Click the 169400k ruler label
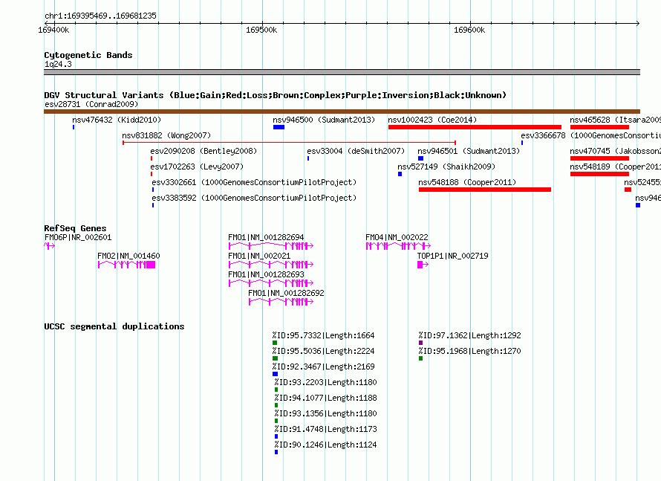 click(53, 30)
